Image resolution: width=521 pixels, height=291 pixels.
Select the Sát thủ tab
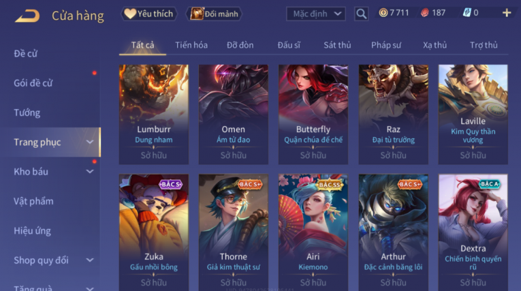[337, 45]
